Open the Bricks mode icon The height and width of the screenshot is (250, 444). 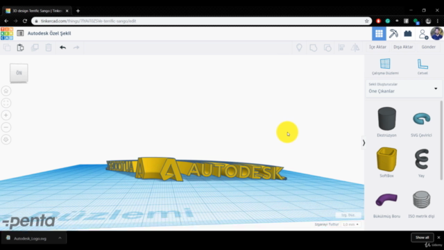pos(408,34)
